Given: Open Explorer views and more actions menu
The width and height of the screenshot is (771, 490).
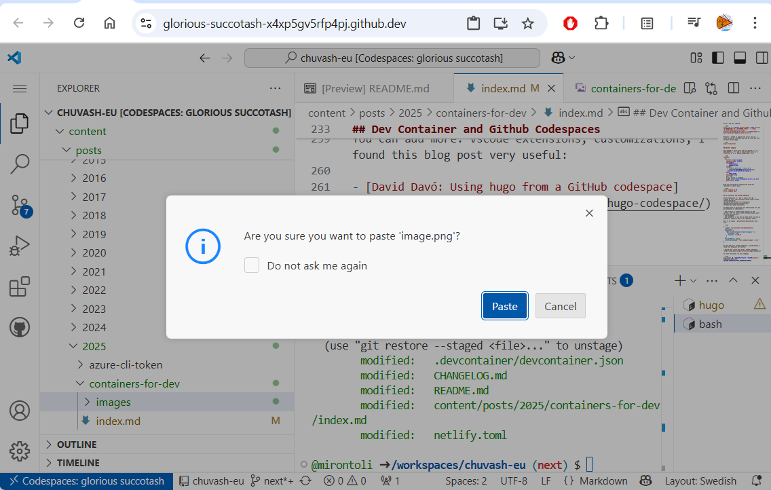Looking at the screenshot, I should pos(276,88).
